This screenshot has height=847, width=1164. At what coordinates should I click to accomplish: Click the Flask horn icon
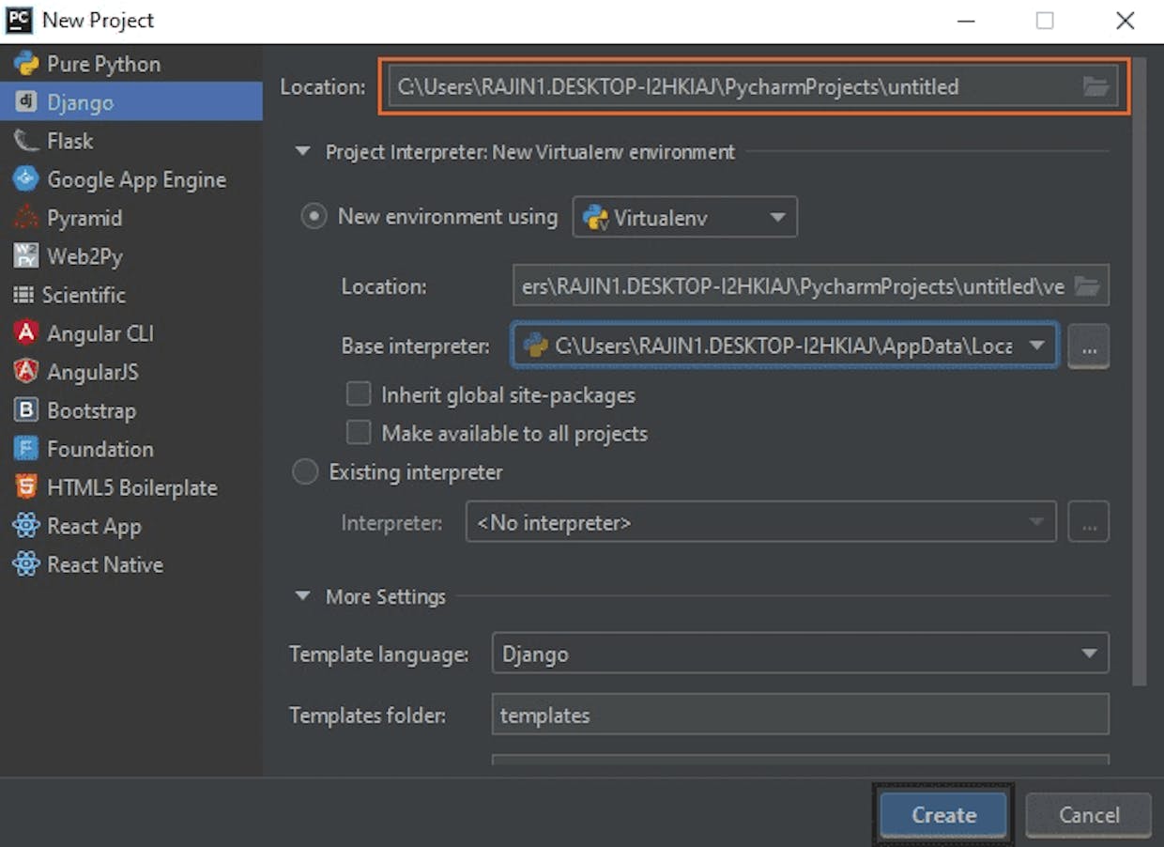click(25, 141)
